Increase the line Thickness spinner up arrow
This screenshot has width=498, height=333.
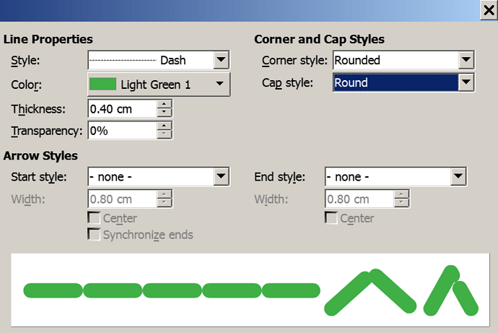pyautogui.click(x=165, y=104)
